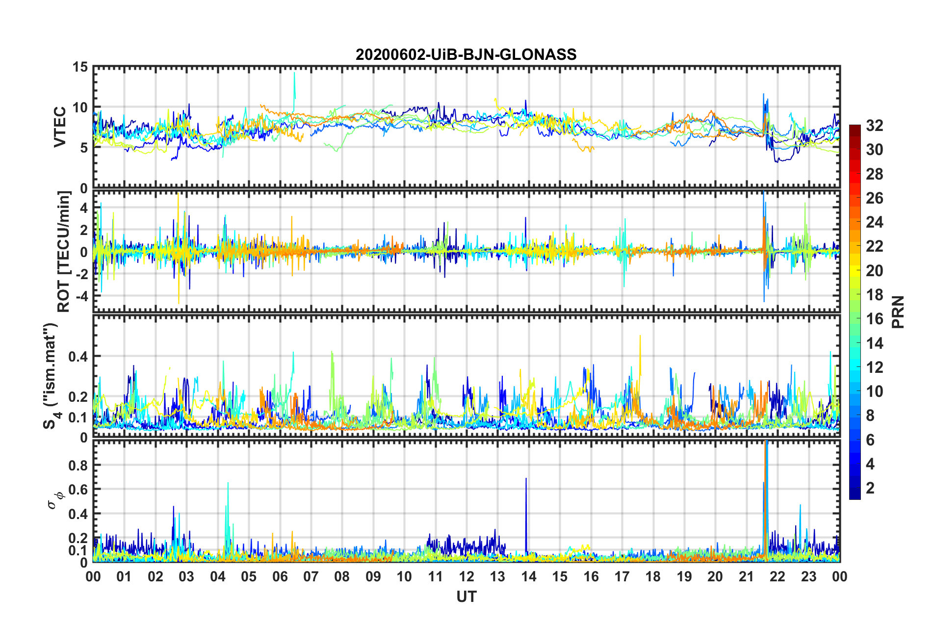Select the "23" hour tick on the UT axis
The height and width of the screenshot is (624, 933).
pyautogui.click(x=809, y=576)
